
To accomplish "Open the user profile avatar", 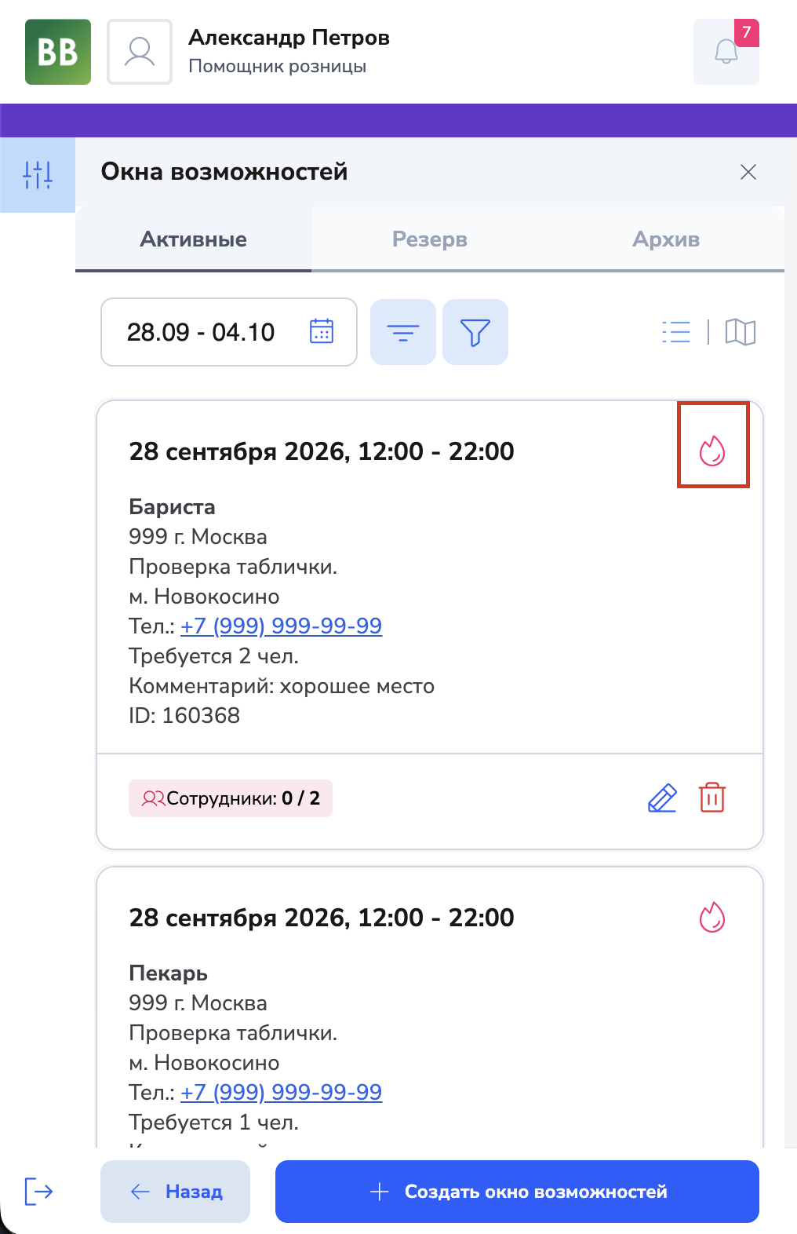I will tap(140, 52).
